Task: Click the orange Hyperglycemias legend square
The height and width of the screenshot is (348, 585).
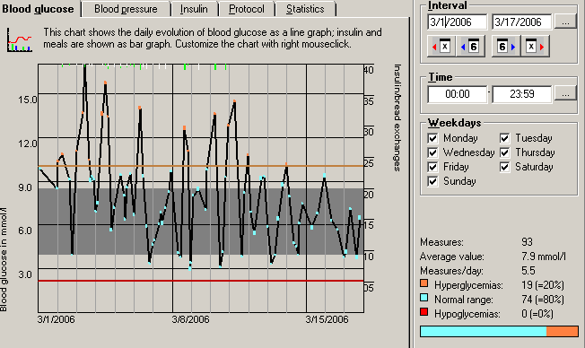Action: pyautogui.click(x=423, y=283)
